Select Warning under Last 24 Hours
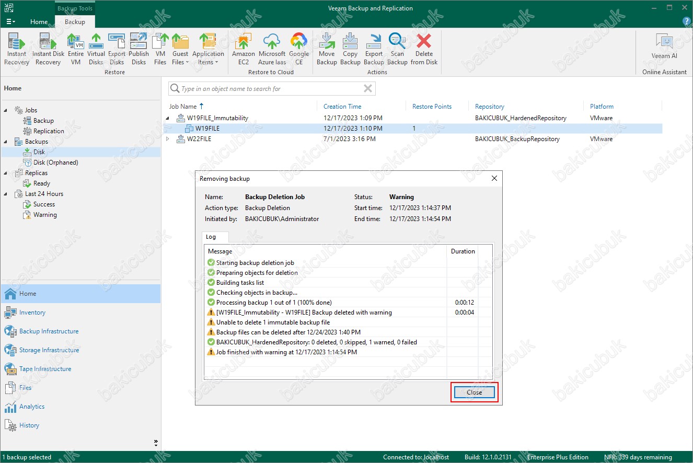This screenshot has height=463, width=693. coord(45,215)
